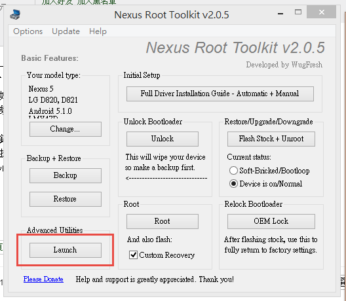Maximize the Nexus Root Toolkit window

pos(298,12)
